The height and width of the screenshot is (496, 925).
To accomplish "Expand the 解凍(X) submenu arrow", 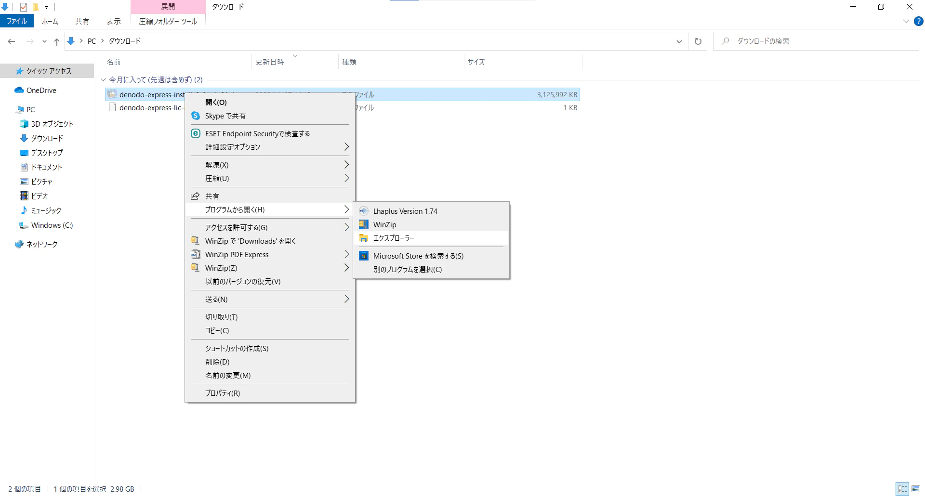I will 346,165.
